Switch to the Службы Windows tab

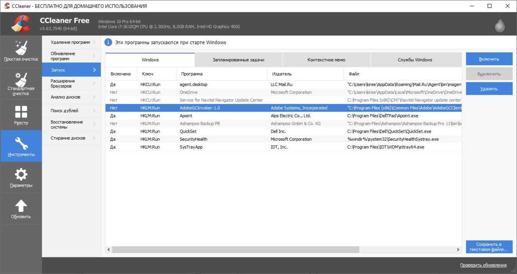click(x=414, y=60)
